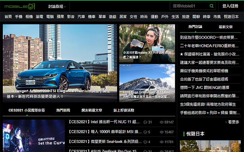Select CES2021 小惡魔帶你看 tab
The height and width of the screenshot is (152, 244).
pos(27,110)
